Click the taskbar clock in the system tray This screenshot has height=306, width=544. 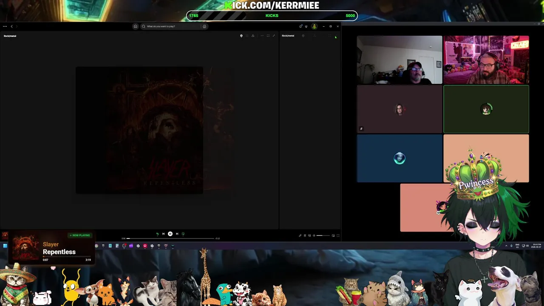pyautogui.click(x=536, y=246)
